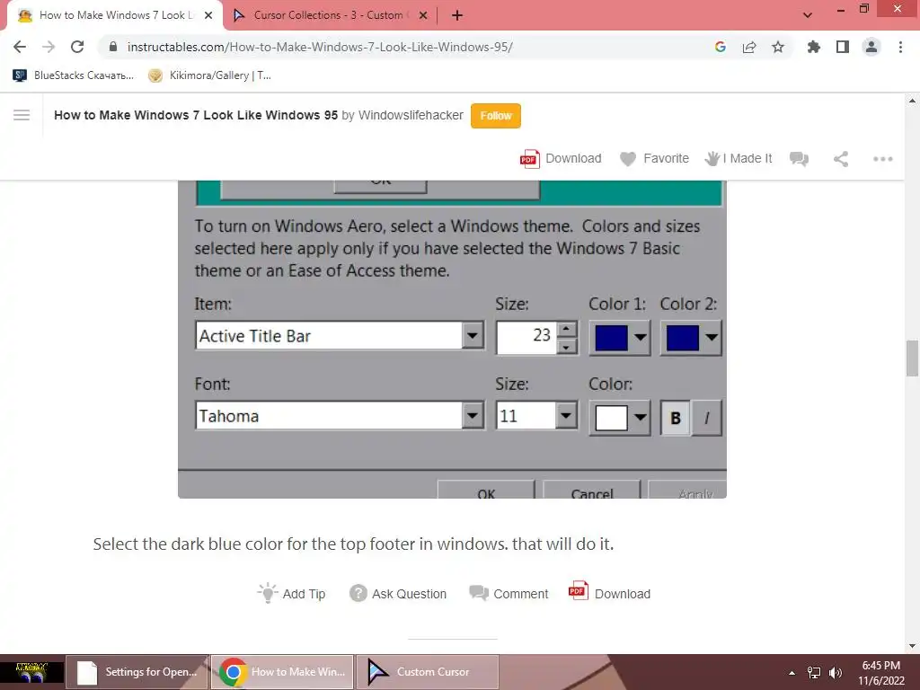
Task: Open the BlueStacks bookmark
Action: (x=74, y=75)
